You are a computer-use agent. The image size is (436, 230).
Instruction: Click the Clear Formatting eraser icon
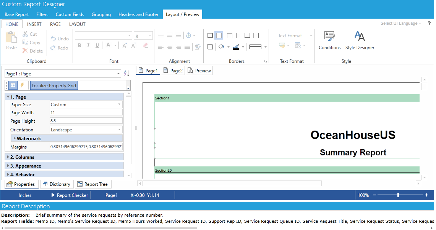(146, 45)
